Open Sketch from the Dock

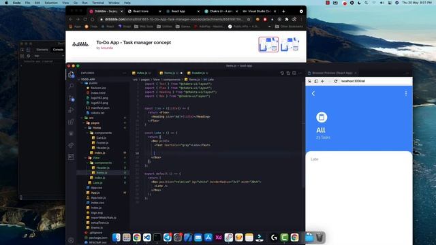(239, 238)
